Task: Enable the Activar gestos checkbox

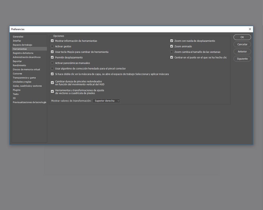Action: 52,46
